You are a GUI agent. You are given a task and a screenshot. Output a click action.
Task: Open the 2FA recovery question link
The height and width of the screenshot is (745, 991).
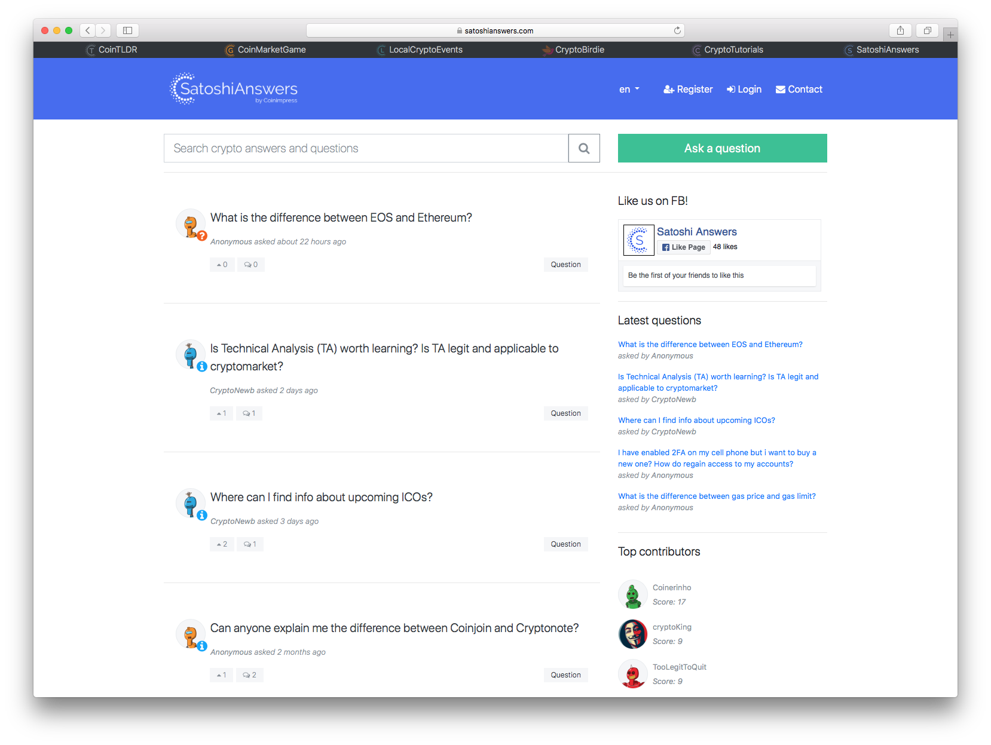coord(717,458)
